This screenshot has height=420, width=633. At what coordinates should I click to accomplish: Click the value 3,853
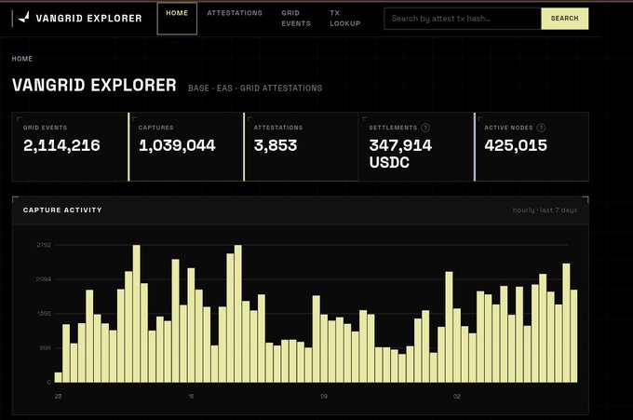click(x=276, y=145)
